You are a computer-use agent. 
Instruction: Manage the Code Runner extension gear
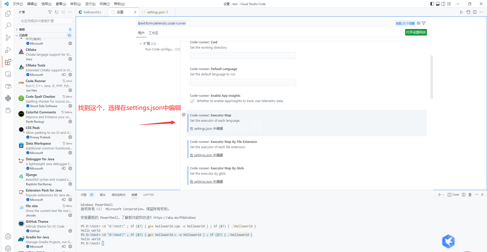[x=70, y=90]
